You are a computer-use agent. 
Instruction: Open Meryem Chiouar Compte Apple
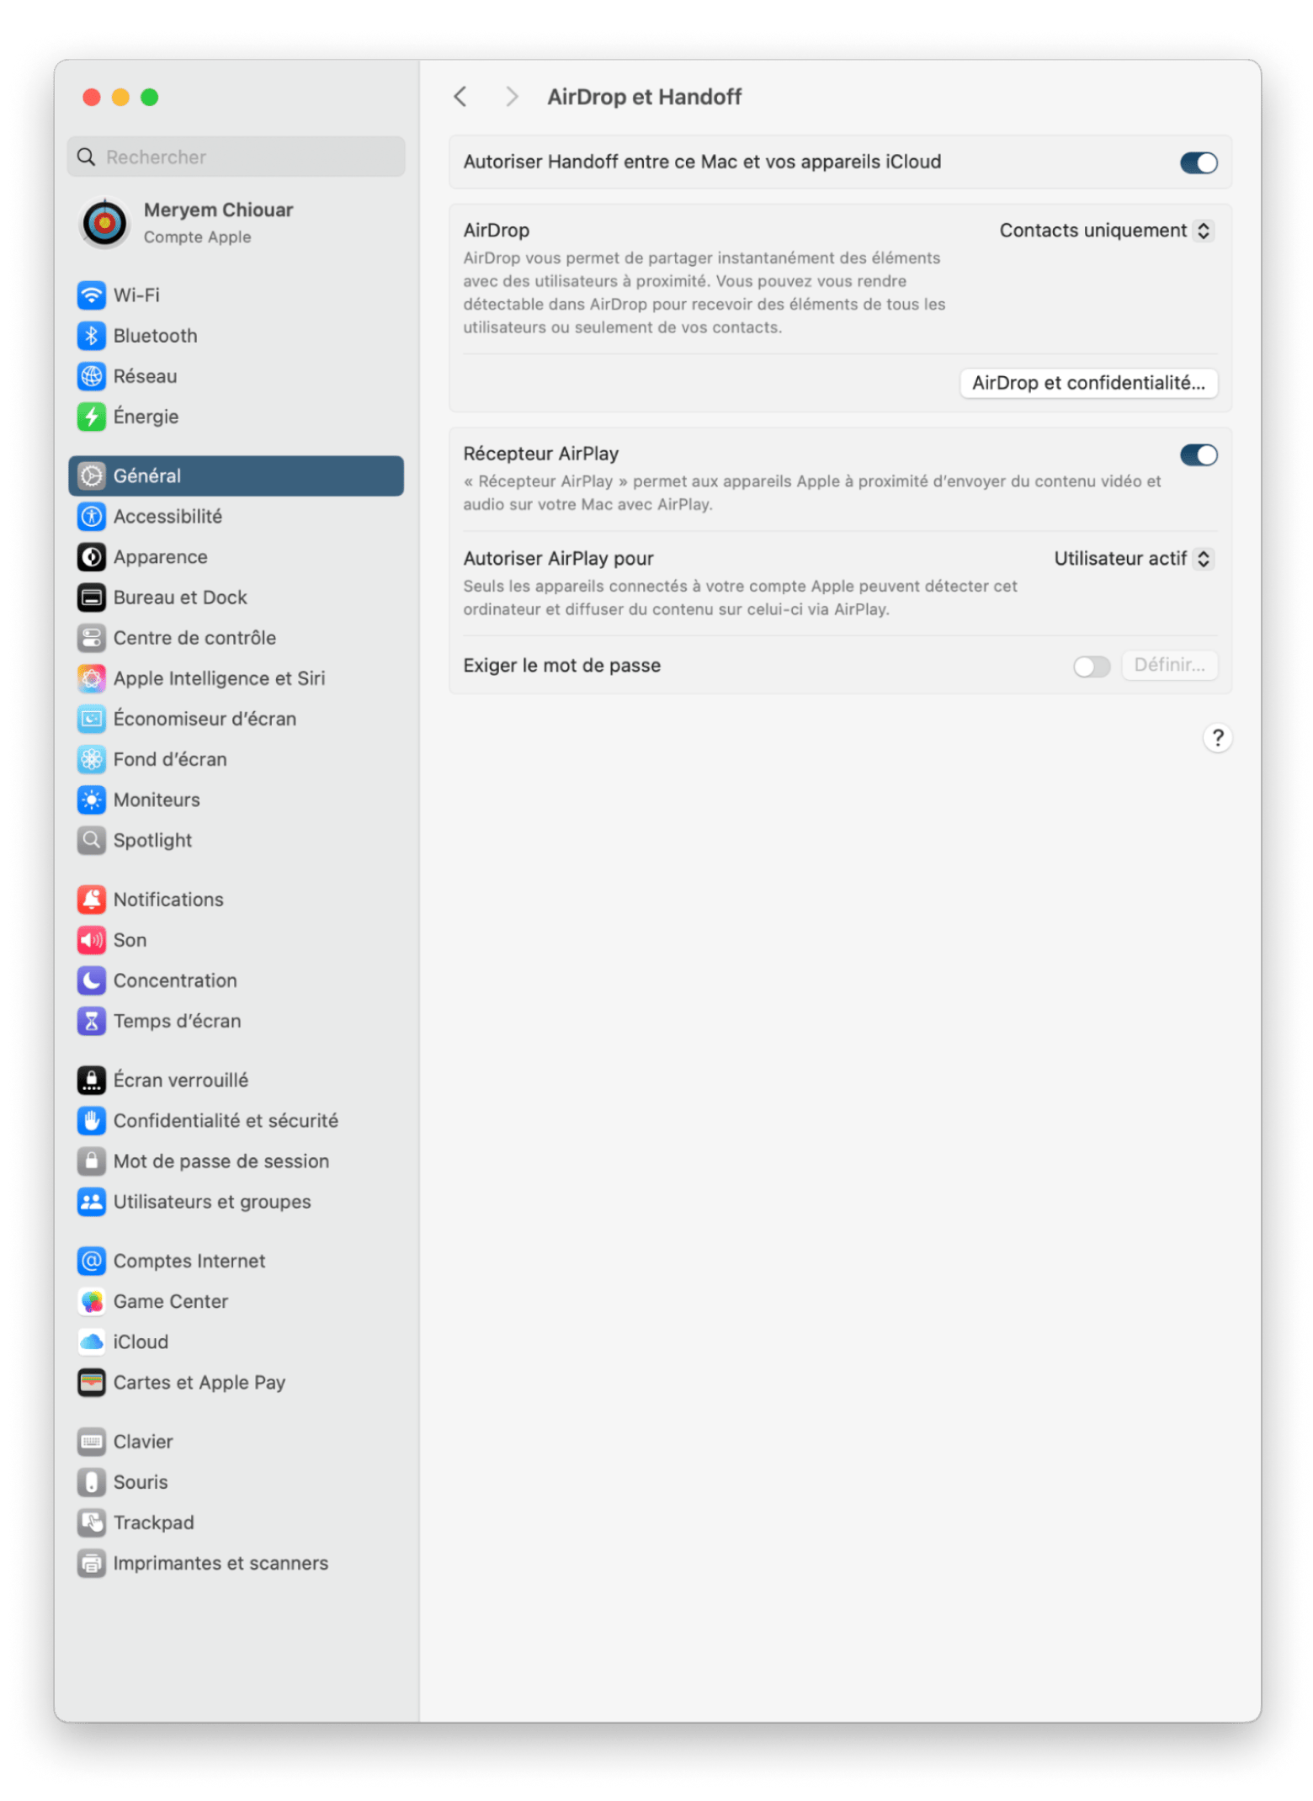(x=235, y=222)
